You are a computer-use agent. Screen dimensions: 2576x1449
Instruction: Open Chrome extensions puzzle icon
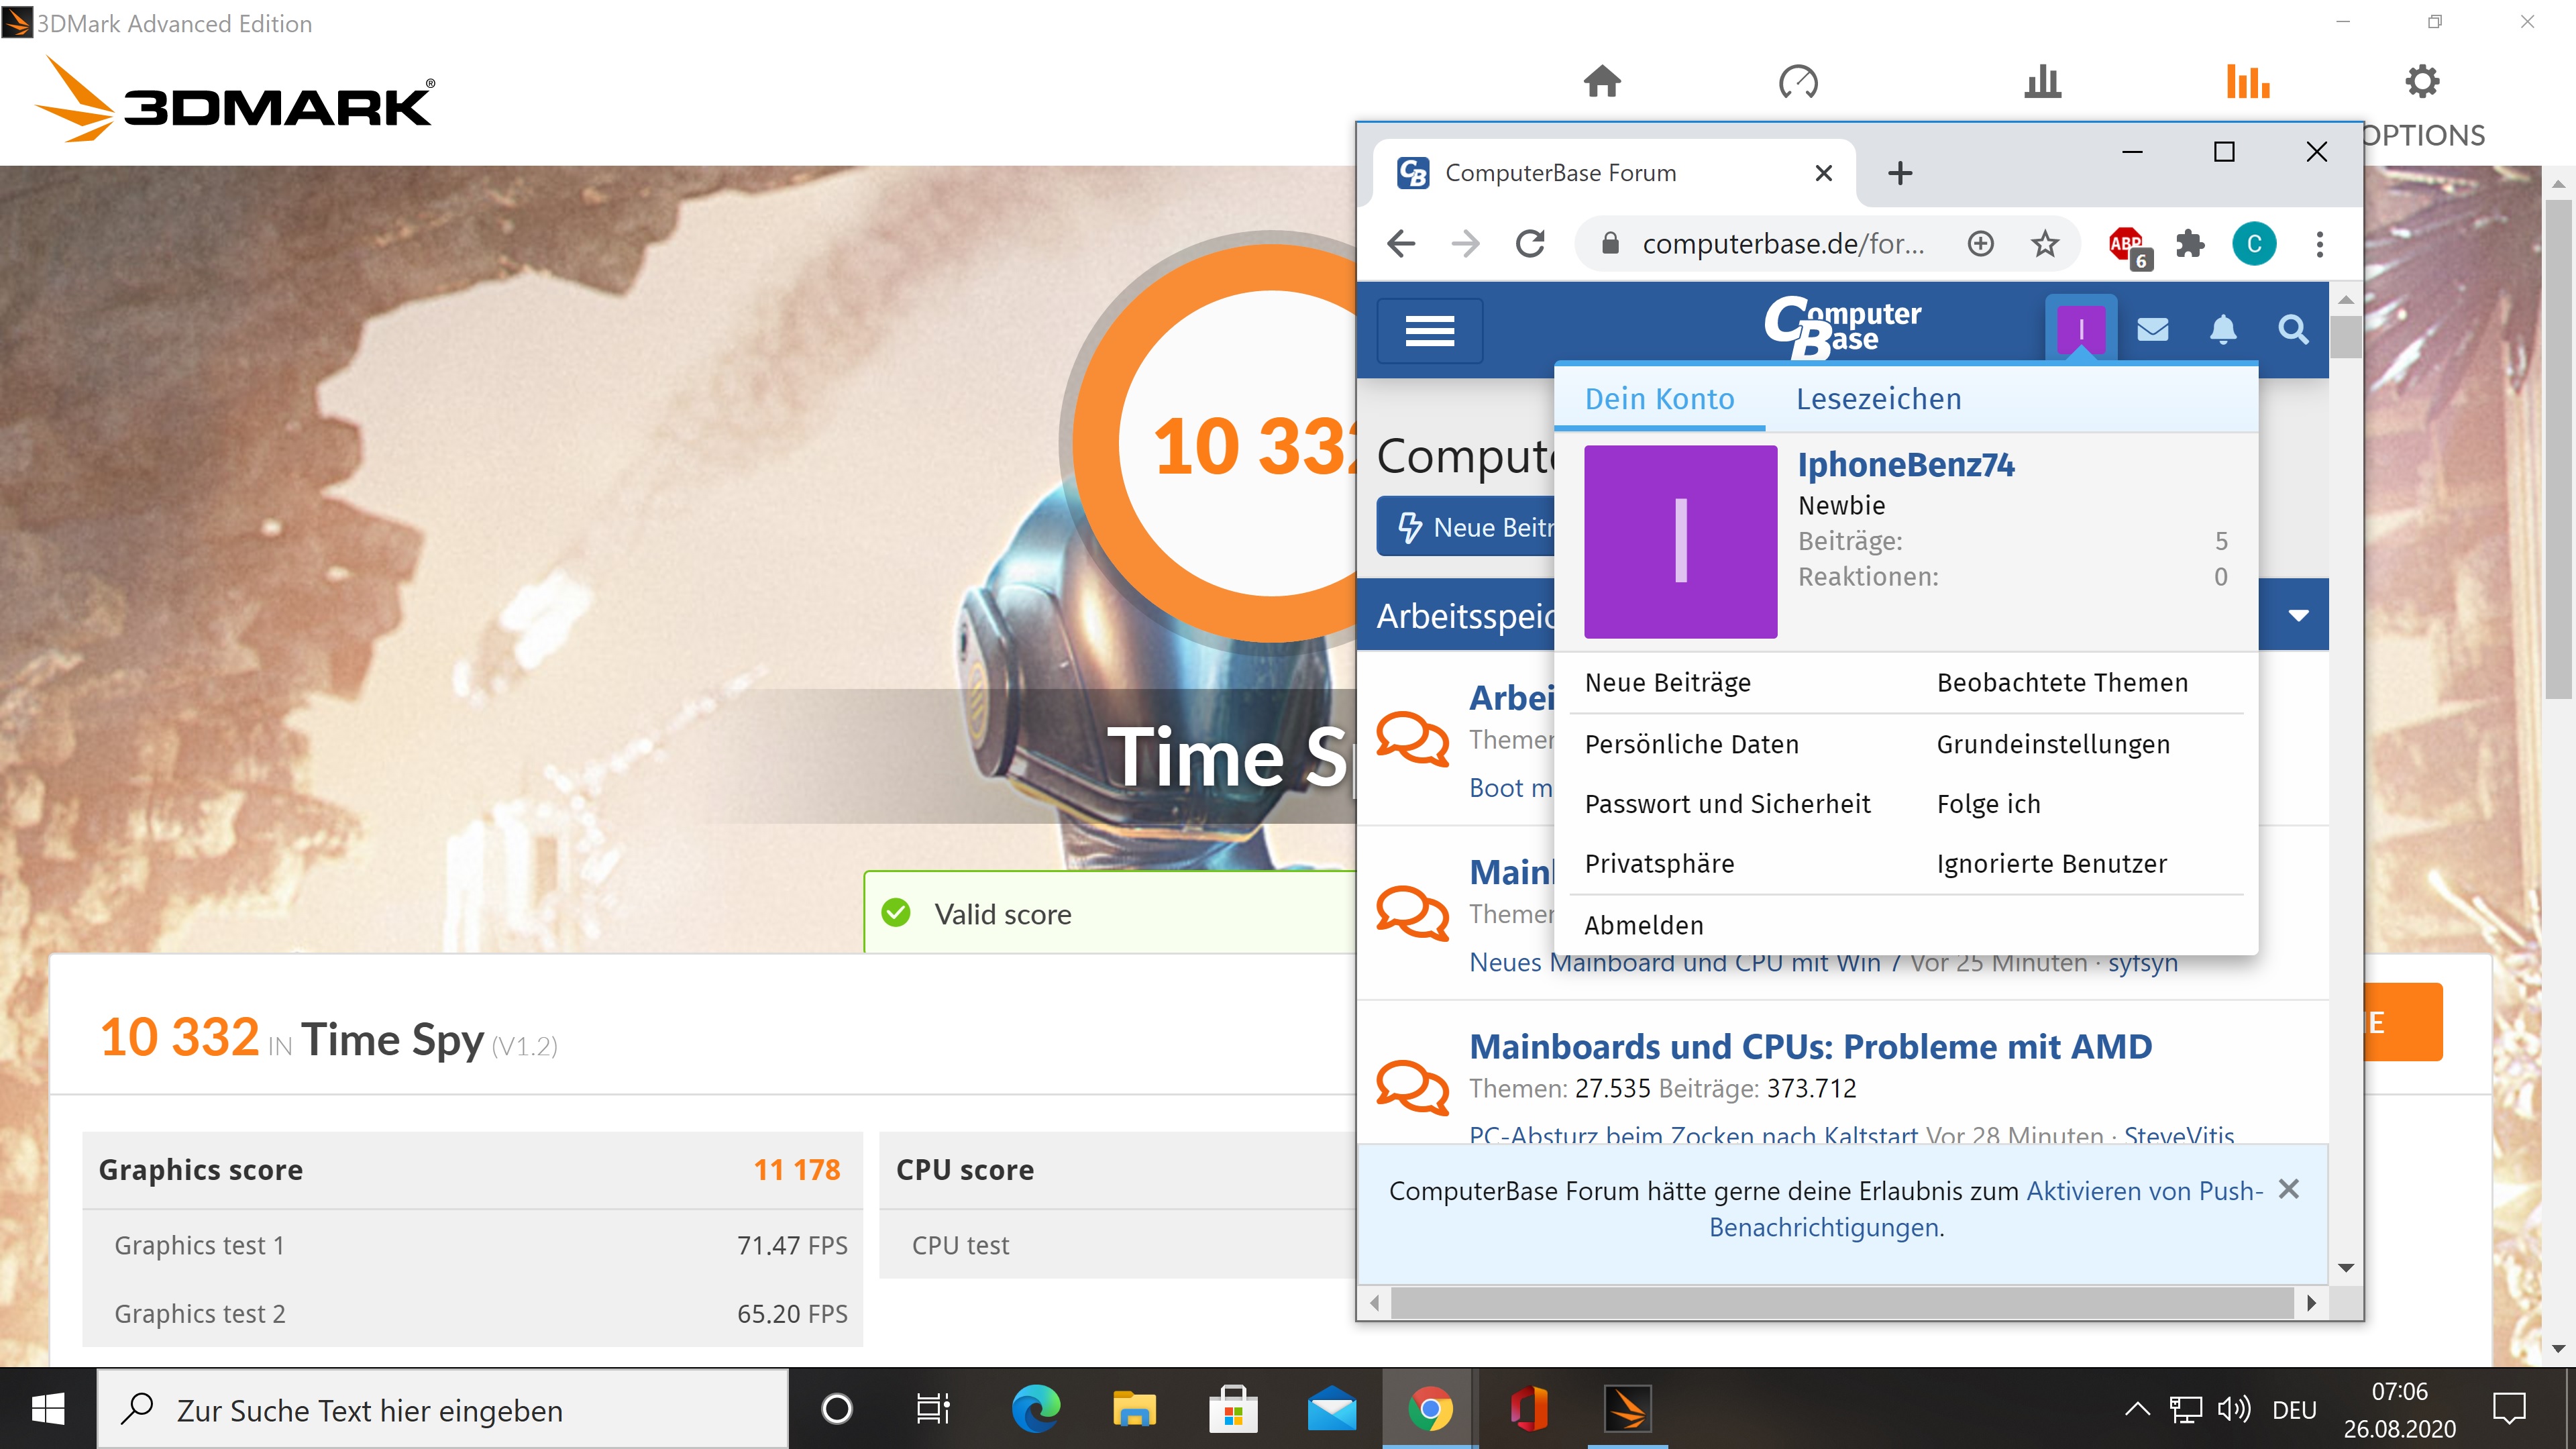pyautogui.click(x=2190, y=244)
